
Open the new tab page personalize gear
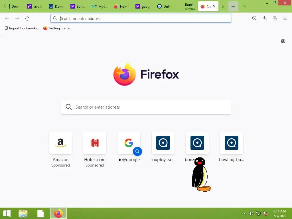(283, 41)
